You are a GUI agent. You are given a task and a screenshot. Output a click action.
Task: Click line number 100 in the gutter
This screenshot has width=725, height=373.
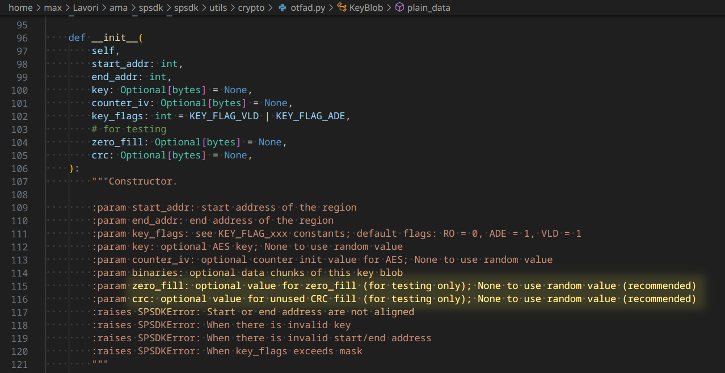19,90
